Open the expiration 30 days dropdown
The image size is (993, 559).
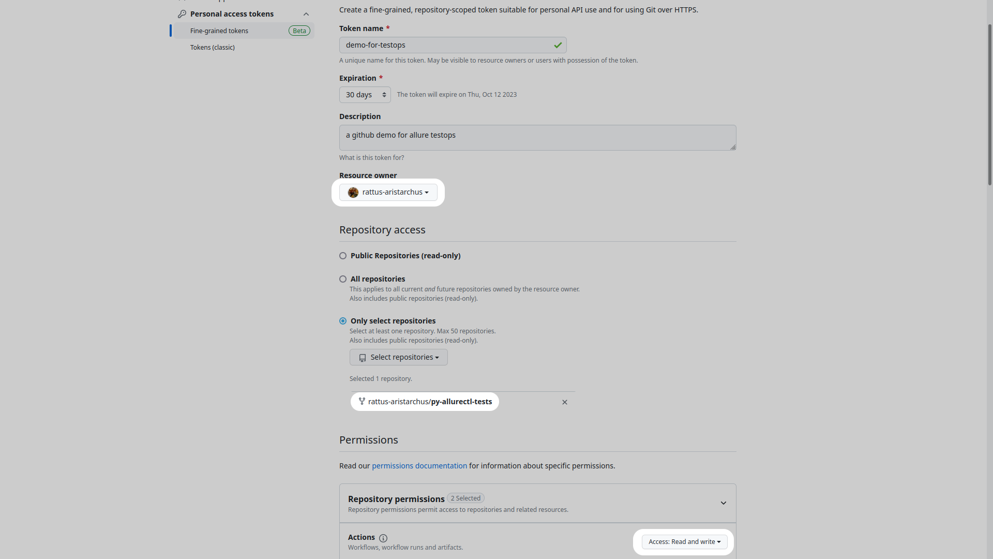click(x=365, y=94)
